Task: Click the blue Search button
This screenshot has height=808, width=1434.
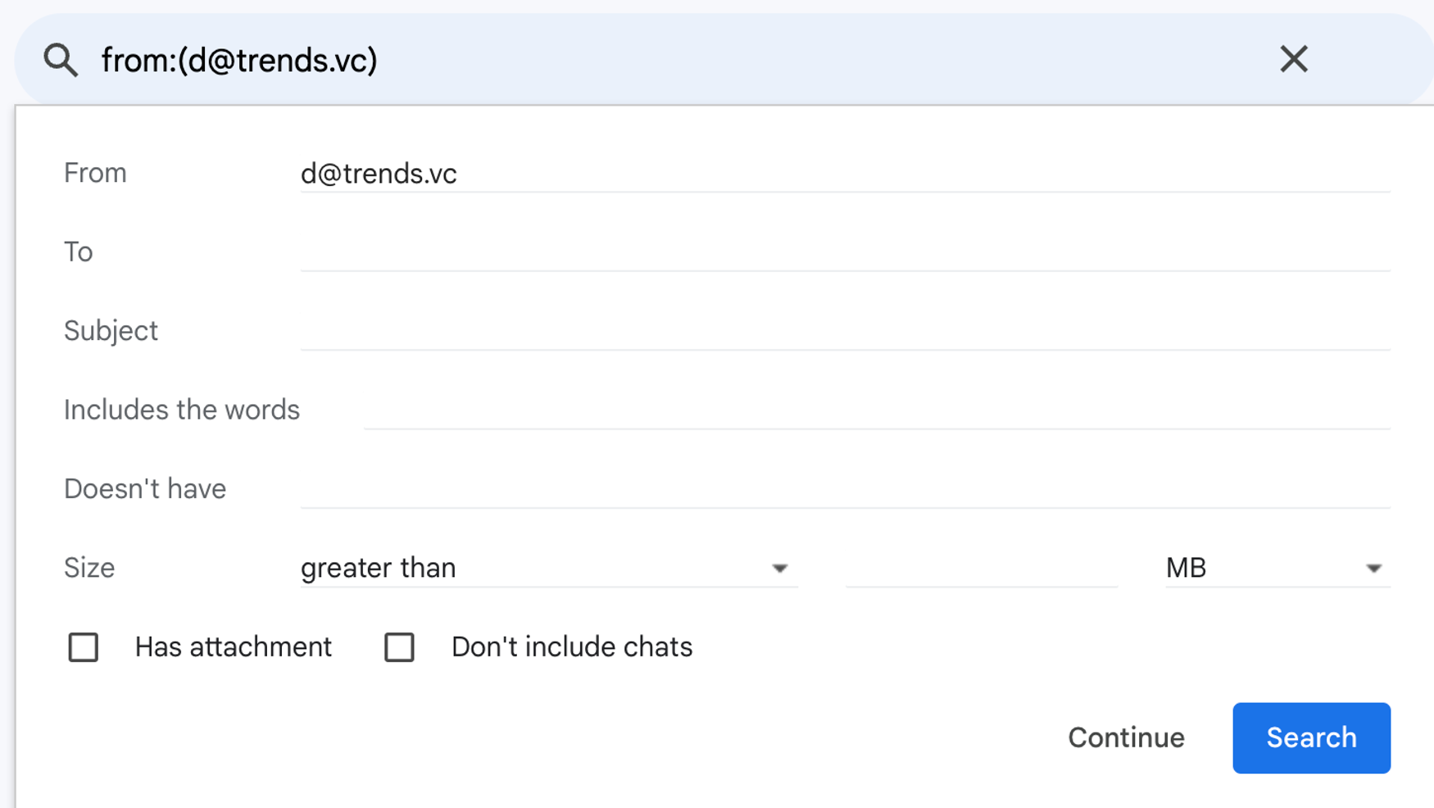Action: (1311, 738)
